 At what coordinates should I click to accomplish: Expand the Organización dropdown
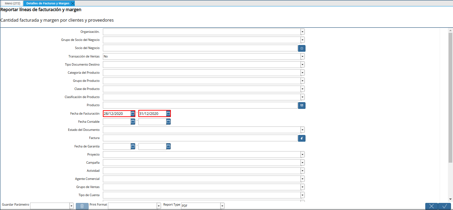[x=302, y=32]
